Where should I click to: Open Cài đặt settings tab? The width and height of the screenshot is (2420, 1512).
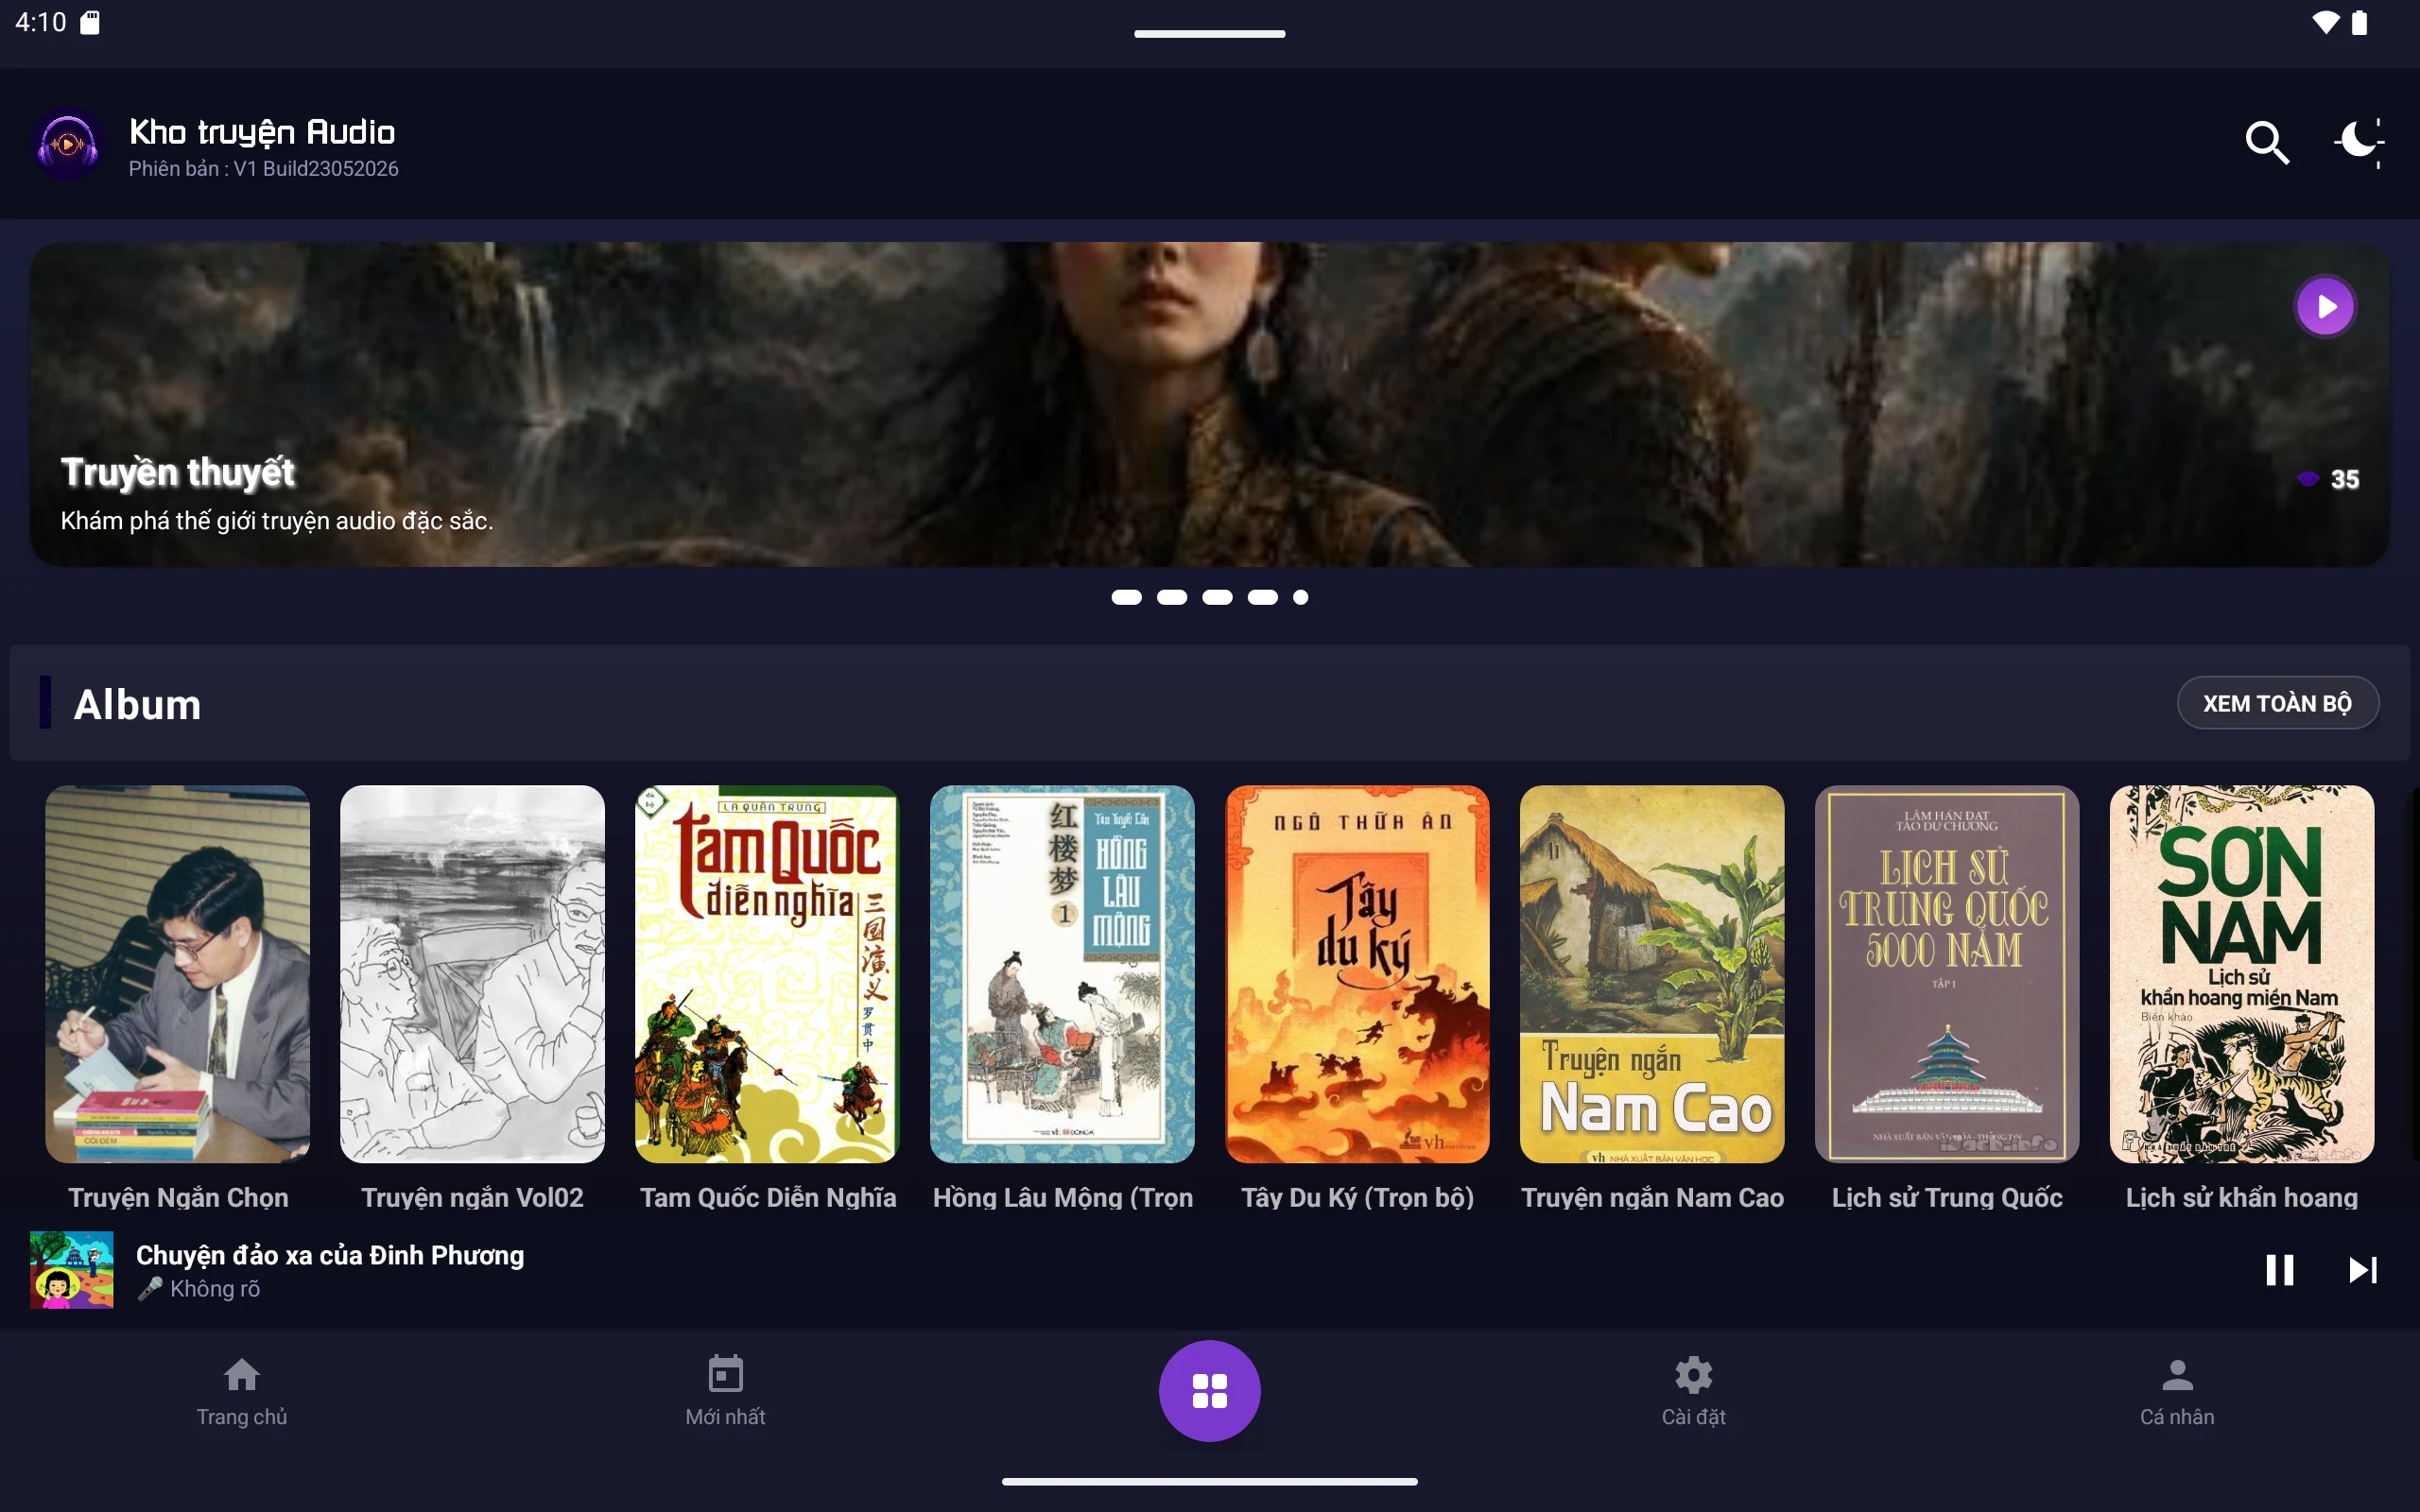tap(1694, 1392)
